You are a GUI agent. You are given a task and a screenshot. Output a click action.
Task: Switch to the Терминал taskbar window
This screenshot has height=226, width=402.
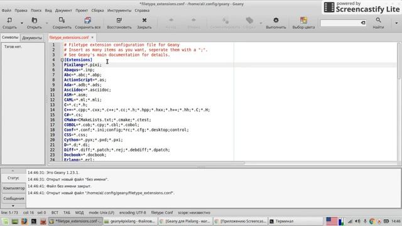pyautogui.click(x=295, y=221)
